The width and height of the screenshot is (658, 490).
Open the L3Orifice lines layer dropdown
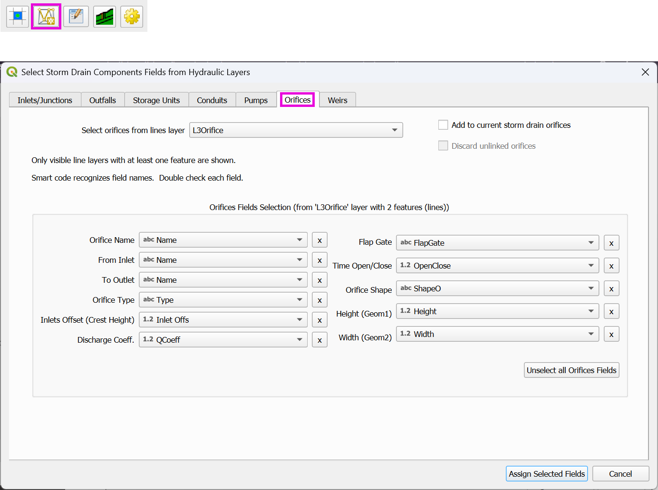(x=296, y=130)
